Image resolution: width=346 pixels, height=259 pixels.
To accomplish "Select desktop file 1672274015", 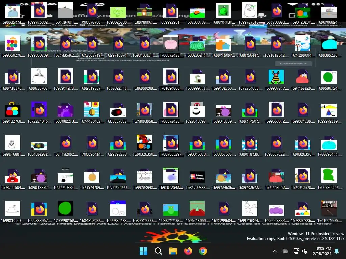I will tap(39, 113).
